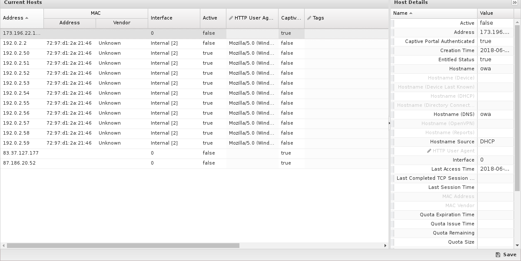Click the User Agent cell for 192.0.2.55
The width and height of the screenshot is (521, 261).
coord(252,103)
